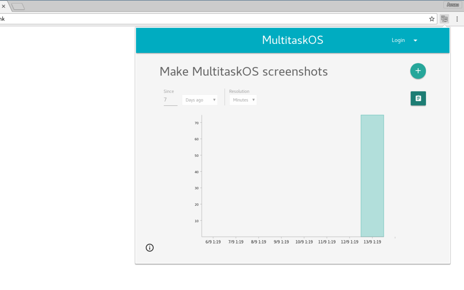Click the 7/9 1:19 axis label
This screenshot has height=290, width=464.
point(236,242)
